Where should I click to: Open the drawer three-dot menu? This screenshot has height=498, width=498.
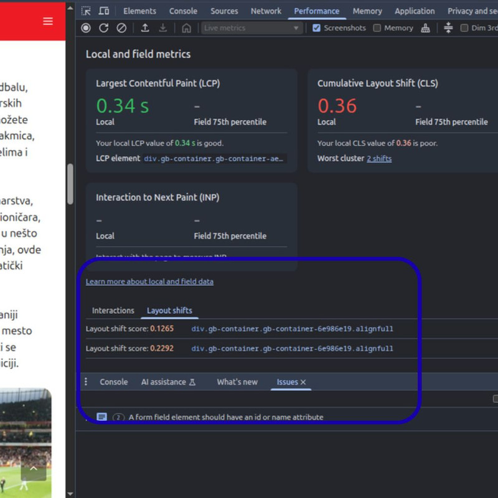86,382
